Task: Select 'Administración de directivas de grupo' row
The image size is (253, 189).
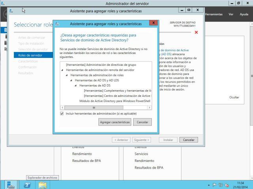Action: point(101,65)
